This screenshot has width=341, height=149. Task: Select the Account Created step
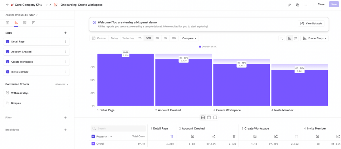(36, 52)
